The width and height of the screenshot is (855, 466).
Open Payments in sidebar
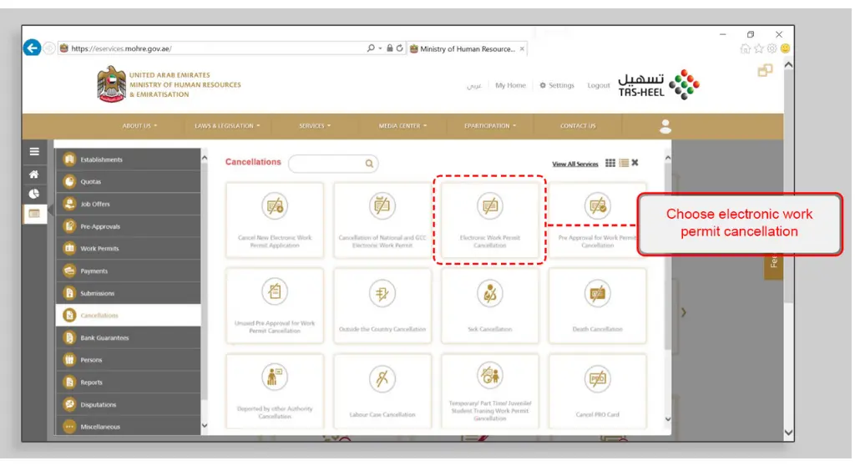128,271
